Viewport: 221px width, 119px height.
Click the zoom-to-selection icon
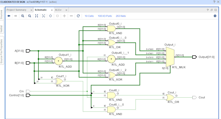click(44, 16)
